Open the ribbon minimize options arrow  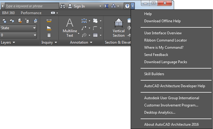(57, 13)
